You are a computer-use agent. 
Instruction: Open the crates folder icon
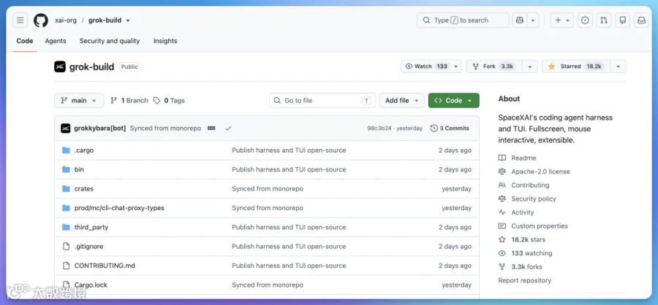pyautogui.click(x=66, y=188)
